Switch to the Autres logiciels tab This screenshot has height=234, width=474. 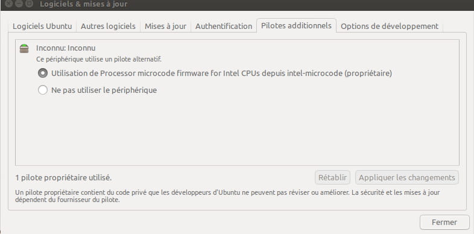[x=108, y=27]
